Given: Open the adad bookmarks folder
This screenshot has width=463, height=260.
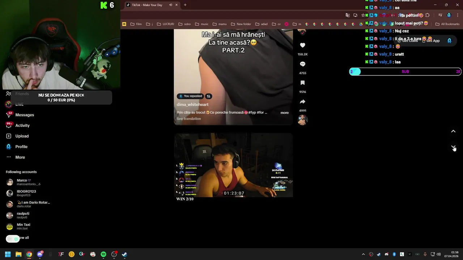Looking at the screenshot, I should pyautogui.click(x=262, y=24).
